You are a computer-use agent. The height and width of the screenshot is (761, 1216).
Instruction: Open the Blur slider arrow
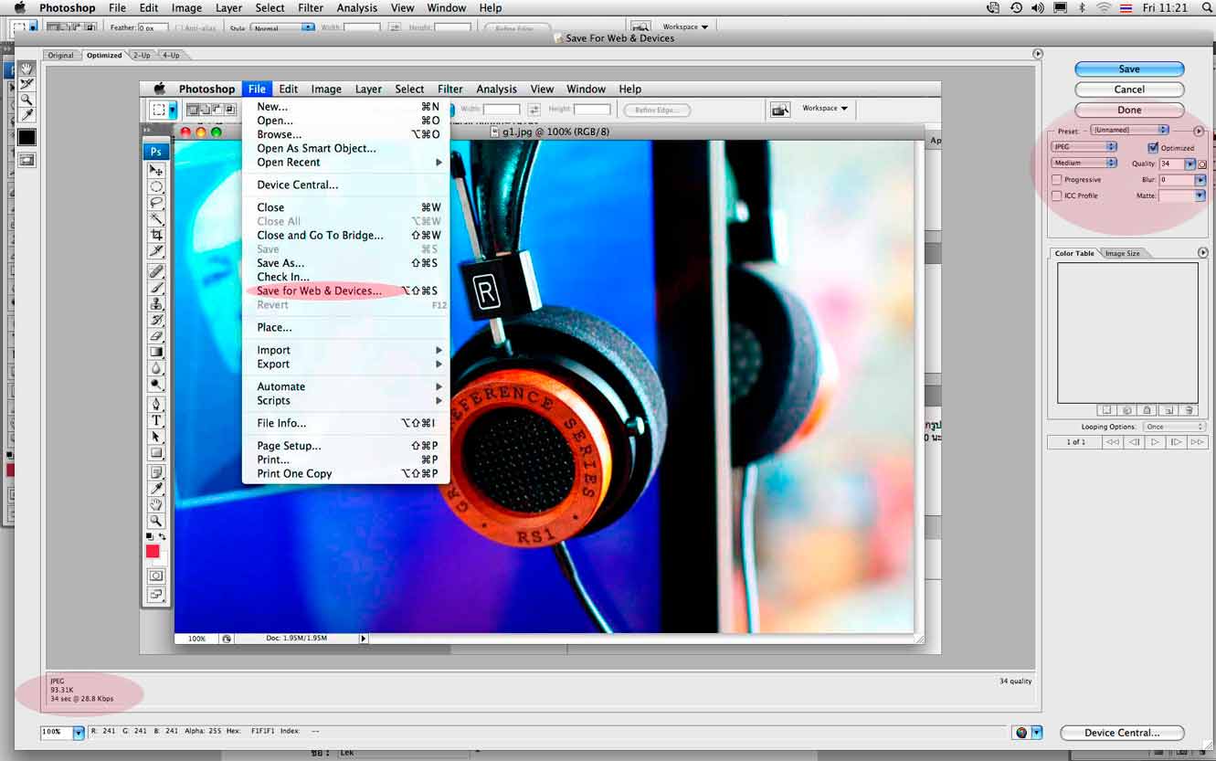click(1200, 180)
